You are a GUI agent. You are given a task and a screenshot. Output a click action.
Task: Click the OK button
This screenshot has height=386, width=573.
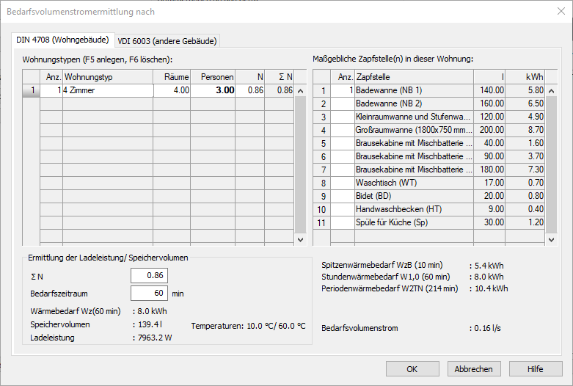click(412, 369)
